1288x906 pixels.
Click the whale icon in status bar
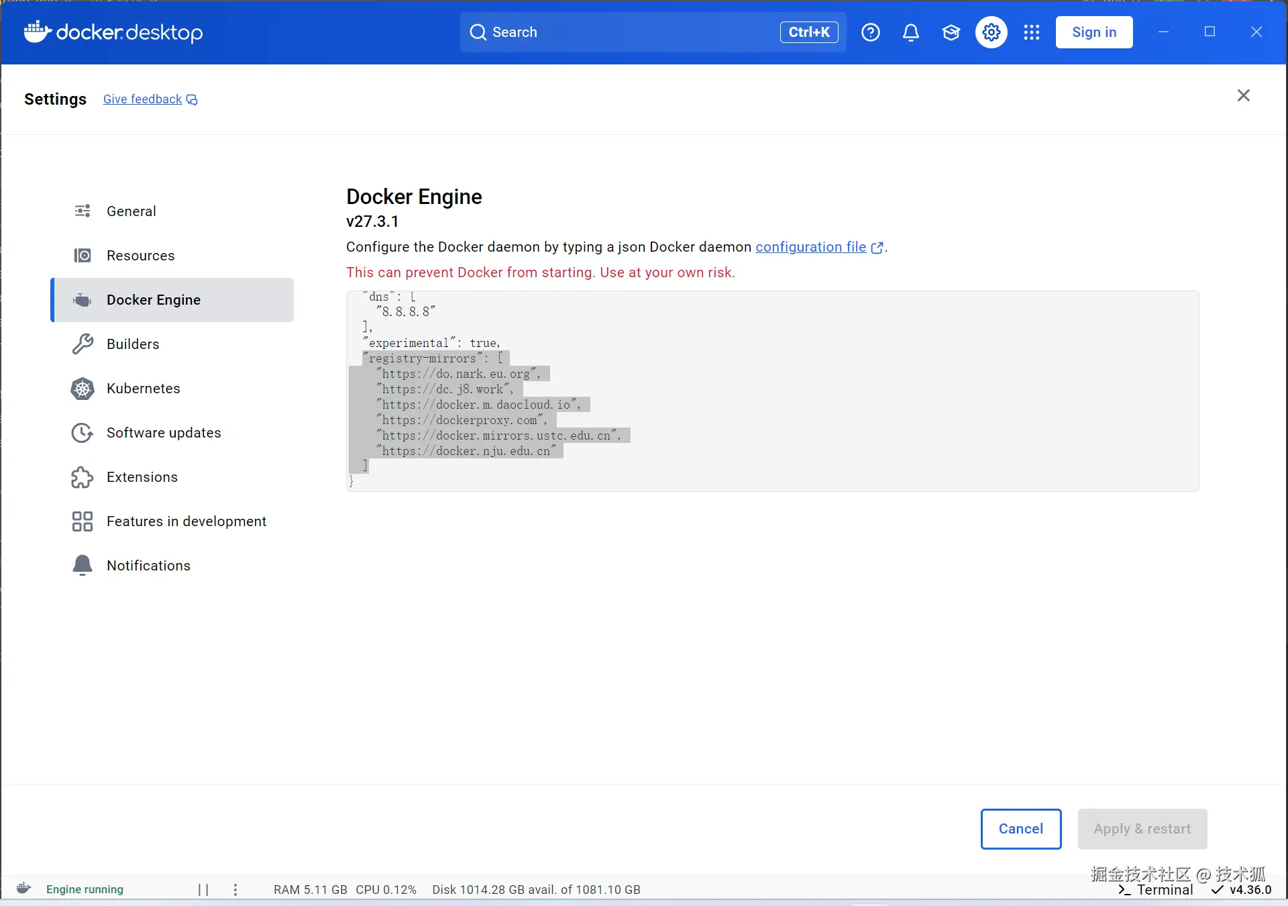click(x=24, y=889)
